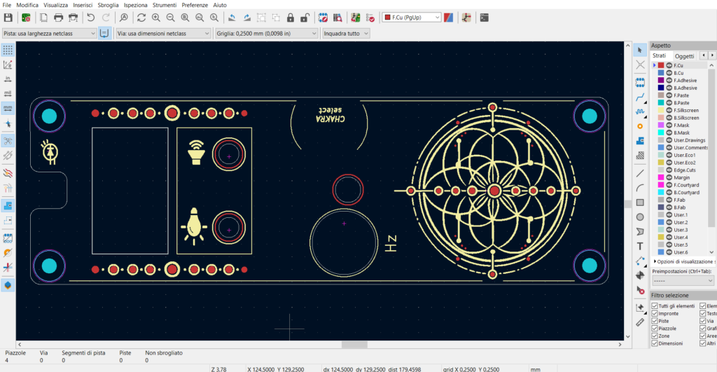Screen dimensions: 717x372
Task: Open the scripting console
Action: [x=484, y=18]
